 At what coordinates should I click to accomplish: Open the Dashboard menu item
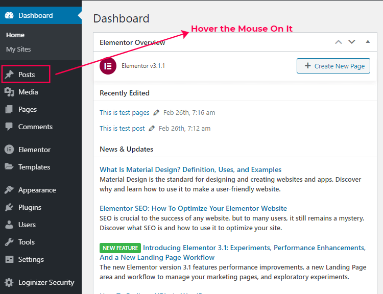coord(41,15)
